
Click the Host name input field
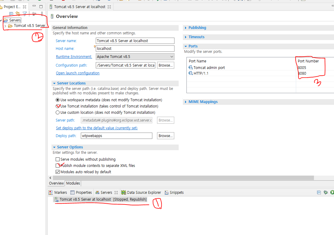click(135, 48)
